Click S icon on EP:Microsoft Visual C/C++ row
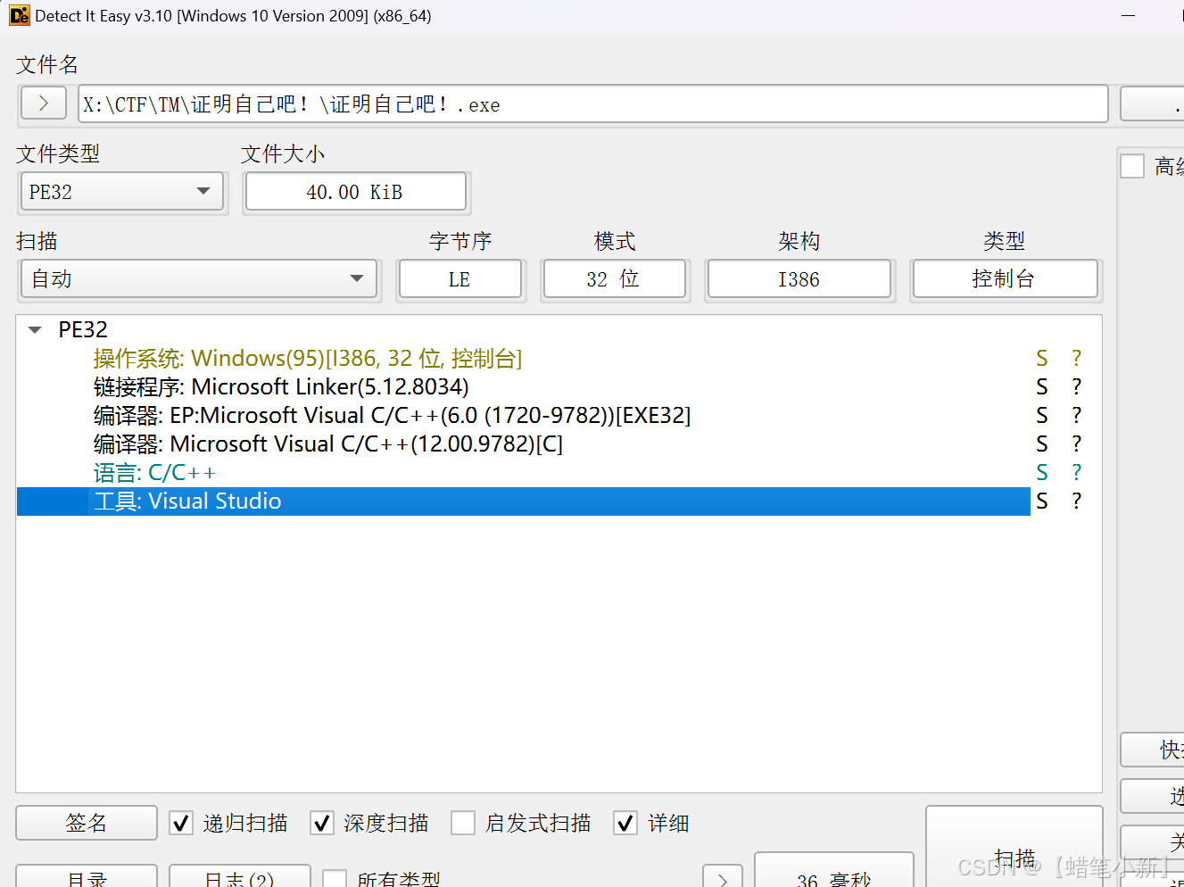Screen dimensions: 1184x887 click(1041, 416)
